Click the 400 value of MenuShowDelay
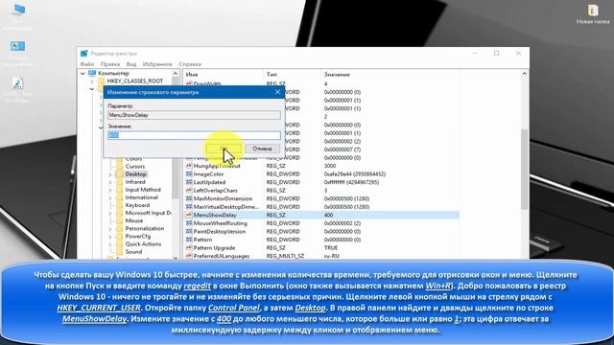The image size is (614, 345). [x=328, y=215]
